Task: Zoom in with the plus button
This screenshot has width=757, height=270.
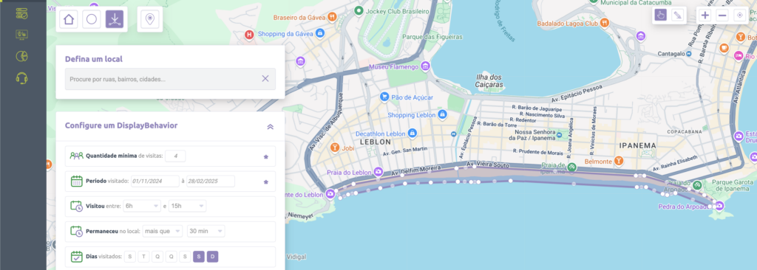Action: [x=705, y=15]
